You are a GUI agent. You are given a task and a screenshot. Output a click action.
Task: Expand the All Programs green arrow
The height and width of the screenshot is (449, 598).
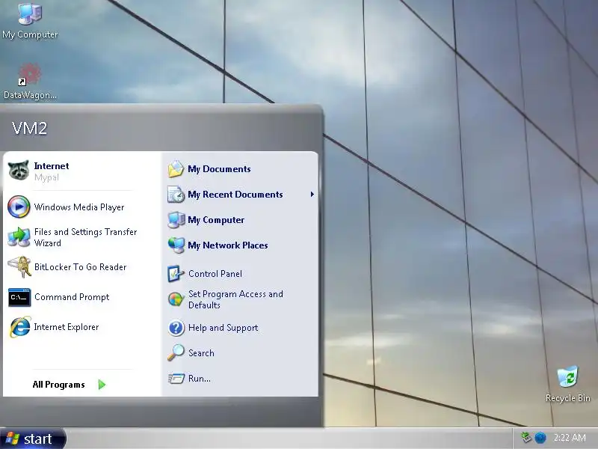pos(102,385)
